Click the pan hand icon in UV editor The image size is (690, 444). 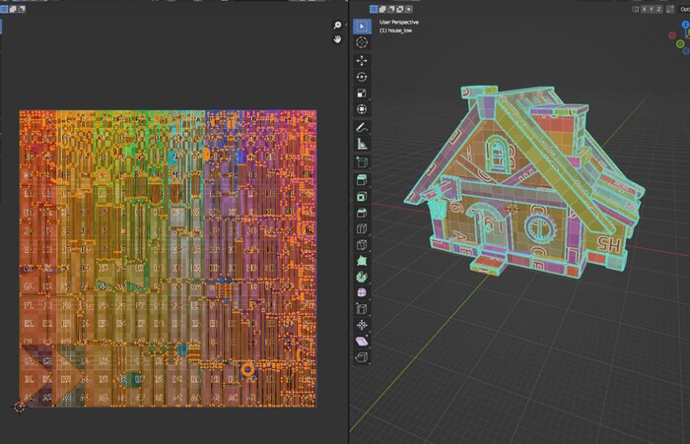pyautogui.click(x=337, y=38)
